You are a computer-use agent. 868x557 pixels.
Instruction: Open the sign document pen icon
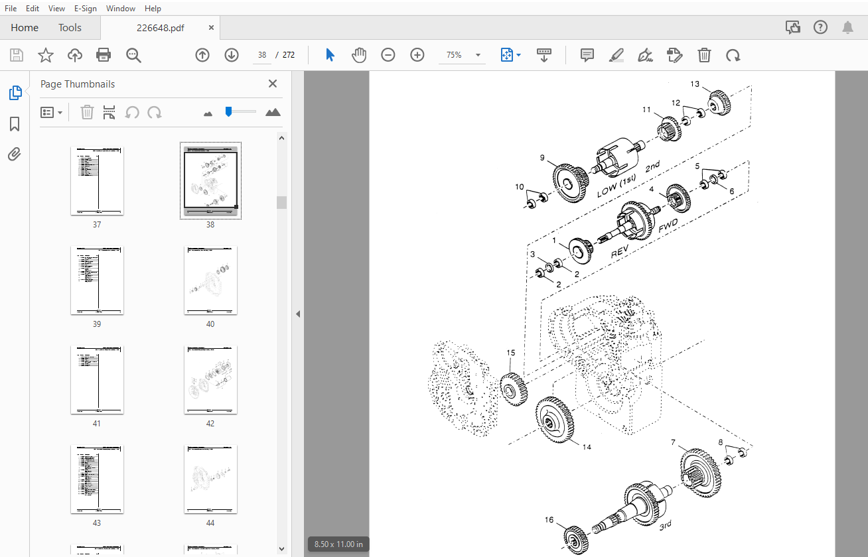click(645, 55)
